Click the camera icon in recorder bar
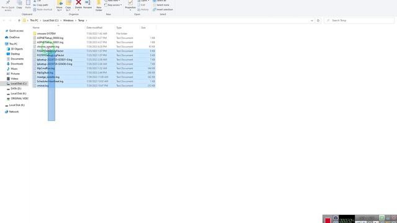The width and height of the screenshot is (397, 223). click(336, 218)
